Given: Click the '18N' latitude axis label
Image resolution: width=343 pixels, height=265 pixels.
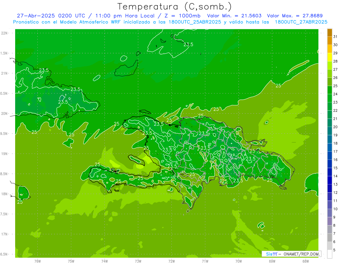Looking at the screenshot, I should click(x=4, y=194).
